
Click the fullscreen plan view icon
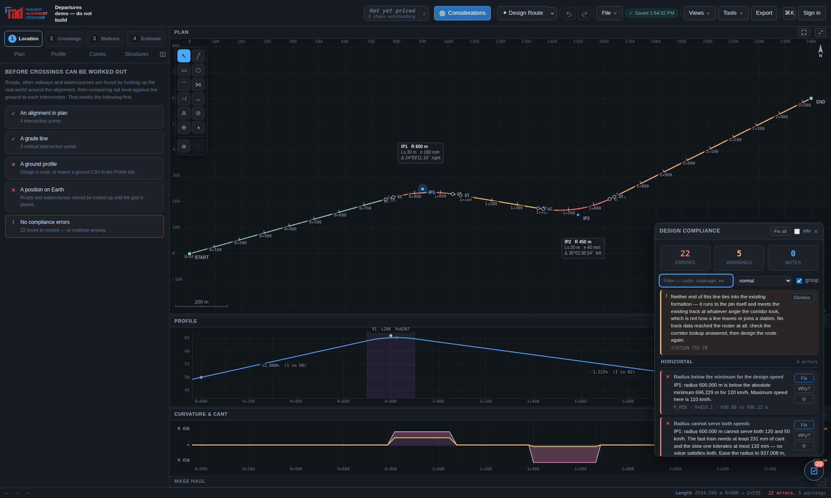coord(804,32)
